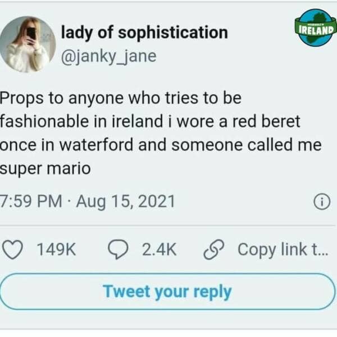Click 'super mario' at the tweet's end
337x337 pixels.
click(45, 168)
